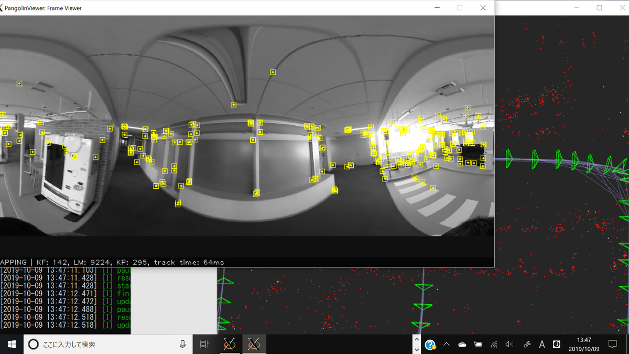Toggle the IME input mode 'A' indicator
629x354 pixels.
pos(542,345)
